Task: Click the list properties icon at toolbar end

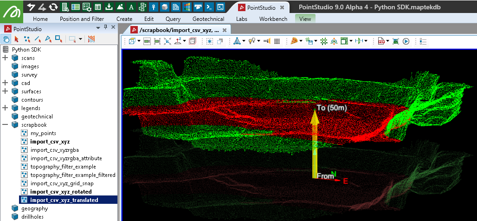Action: pos(423,41)
